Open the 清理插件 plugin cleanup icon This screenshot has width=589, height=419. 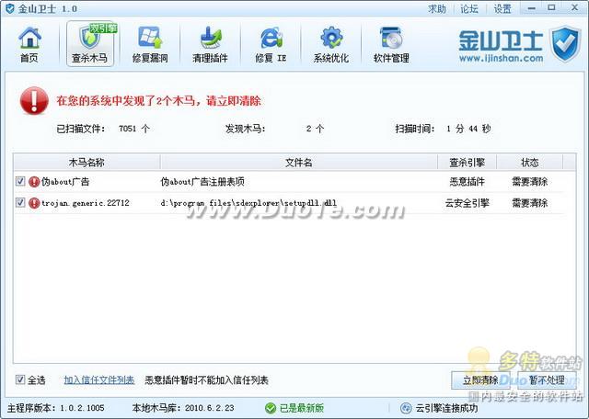(x=211, y=44)
